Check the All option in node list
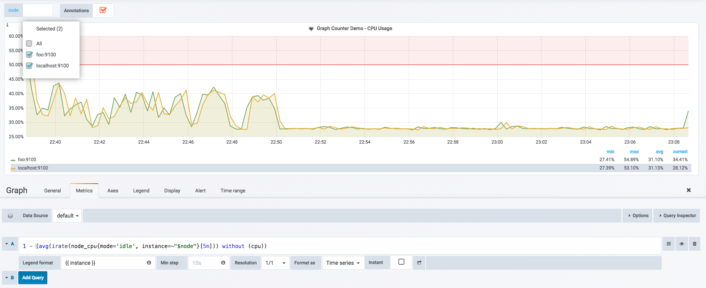 tap(29, 43)
